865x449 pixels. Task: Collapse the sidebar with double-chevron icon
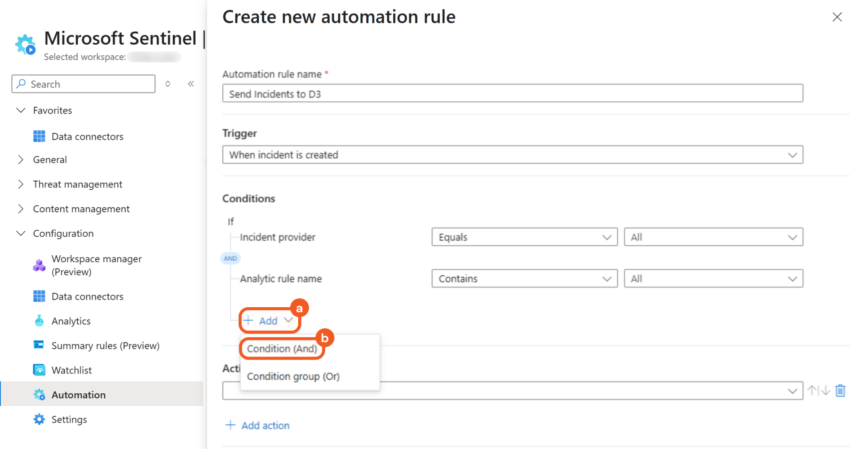(191, 84)
